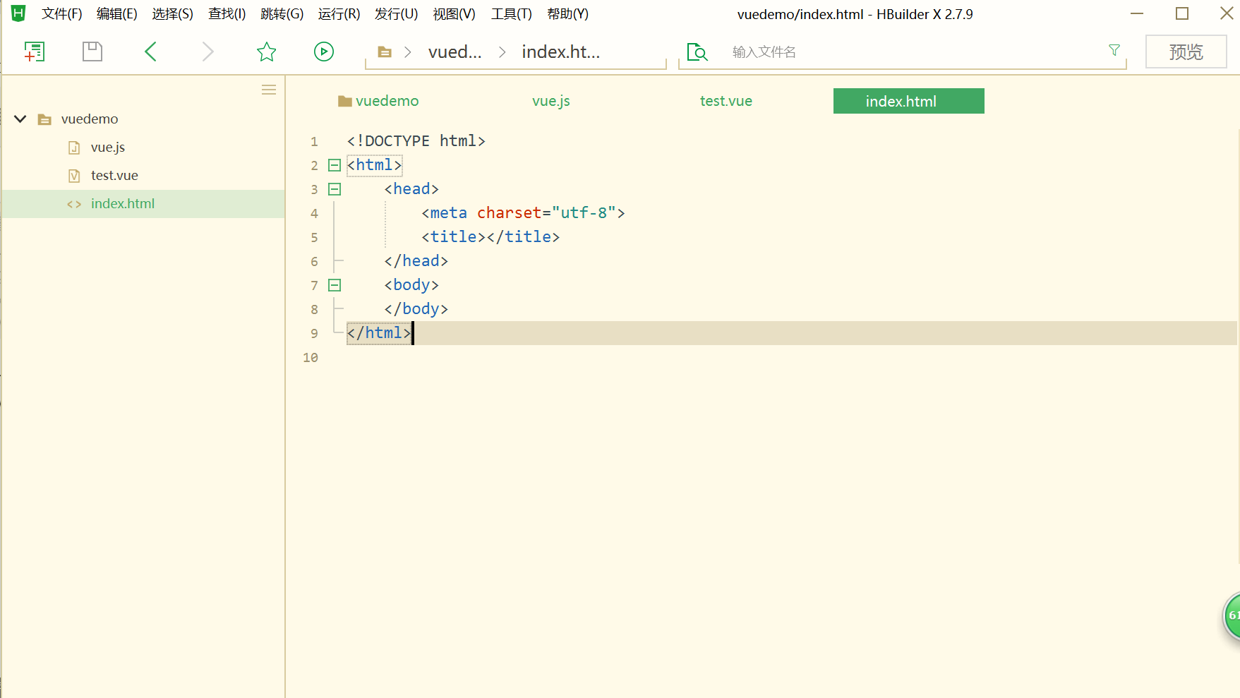1240x698 pixels.
Task: Click the folder icon in the breadcrumb bar
Action: pos(384,51)
